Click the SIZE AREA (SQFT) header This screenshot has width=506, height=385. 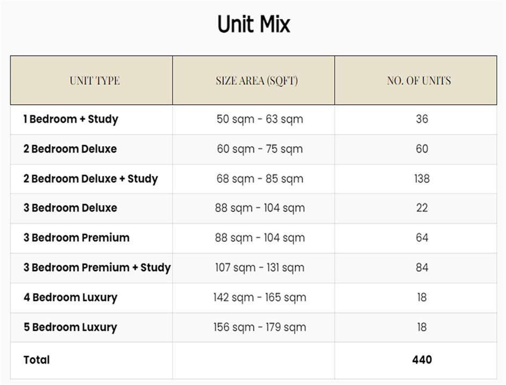256,81
